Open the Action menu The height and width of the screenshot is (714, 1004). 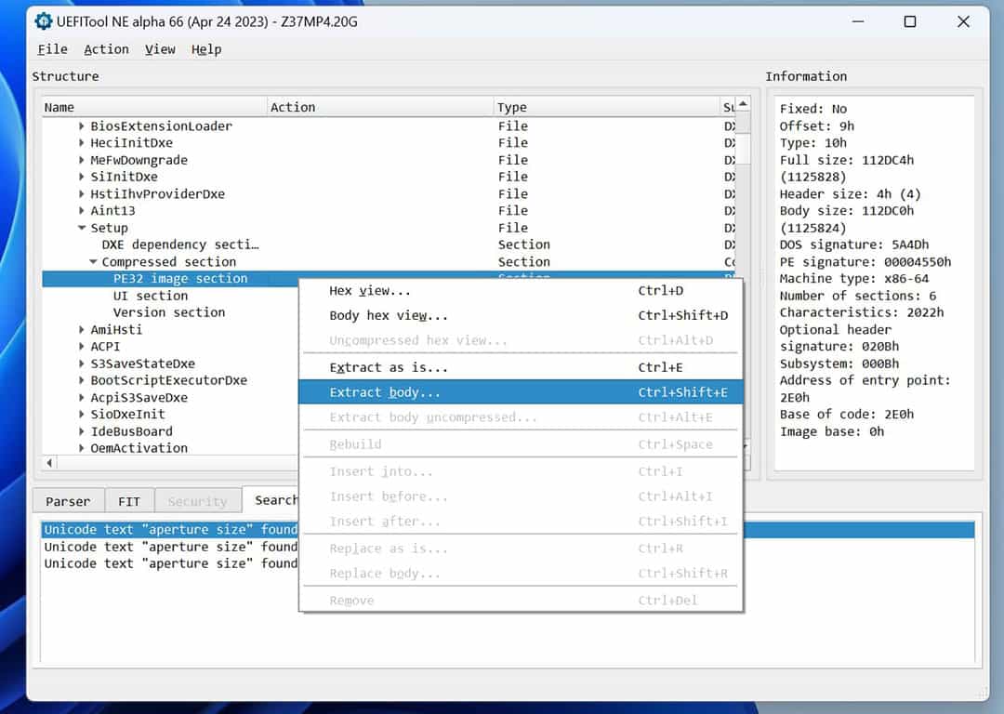point(106,49)
